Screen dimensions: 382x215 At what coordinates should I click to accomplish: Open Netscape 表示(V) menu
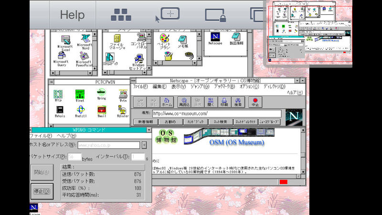tap(178, 87)
